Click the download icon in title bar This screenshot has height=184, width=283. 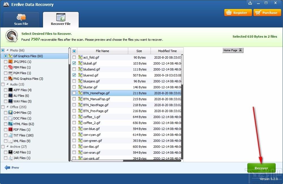coord(250,3)
